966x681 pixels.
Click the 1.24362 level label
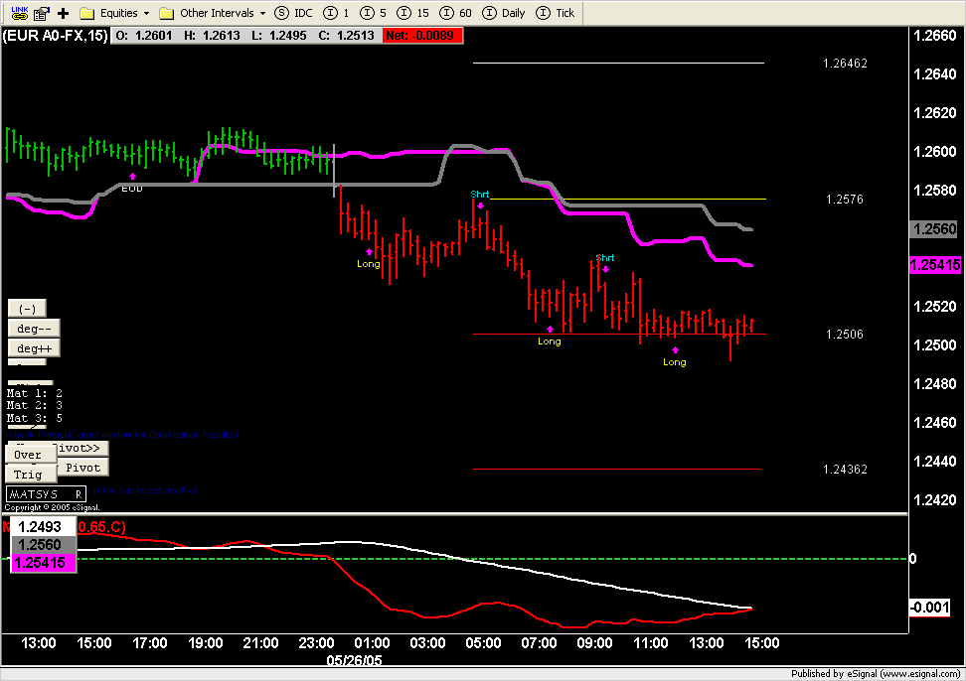coord(845,470)
